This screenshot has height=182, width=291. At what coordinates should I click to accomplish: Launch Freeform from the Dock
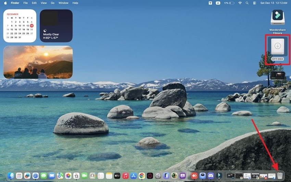point(27,176)
